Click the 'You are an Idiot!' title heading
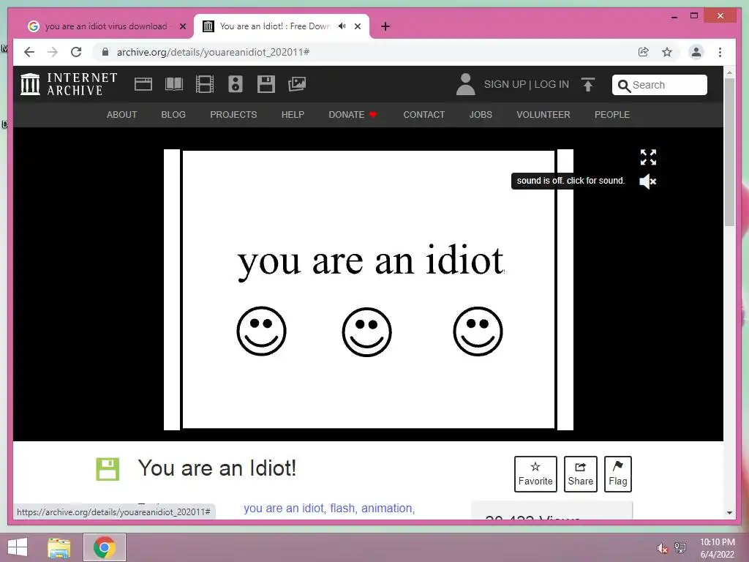The width and height of the screenshot is (749, 562). pos(217,468)
